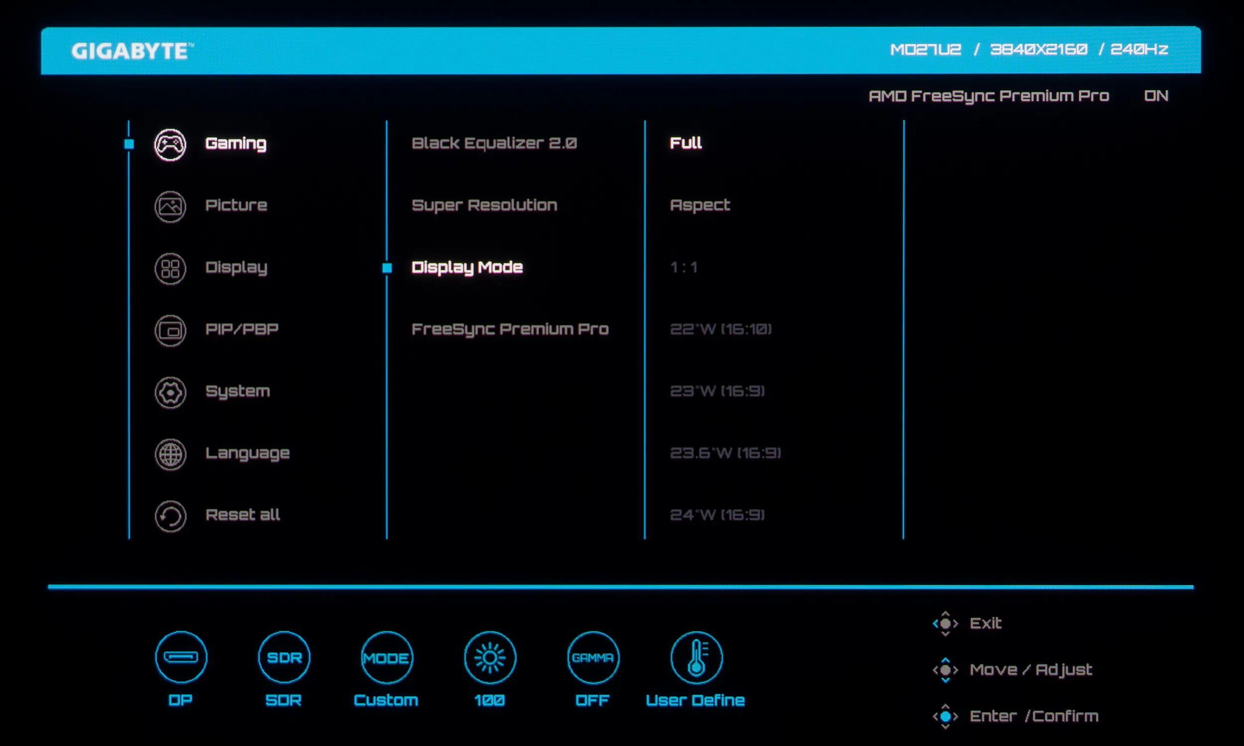Select the Gaming controller icon
This screenshot has width=1244, height=746.
pos(170,144)
